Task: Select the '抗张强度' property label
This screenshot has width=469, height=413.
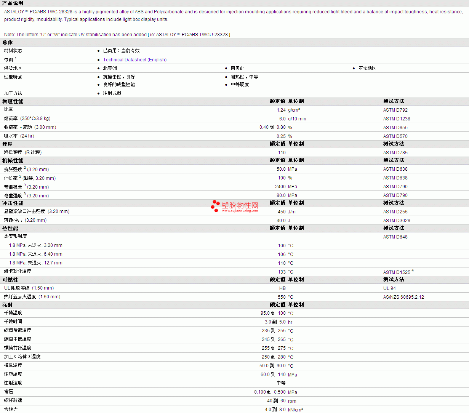Action: point(13,170)
